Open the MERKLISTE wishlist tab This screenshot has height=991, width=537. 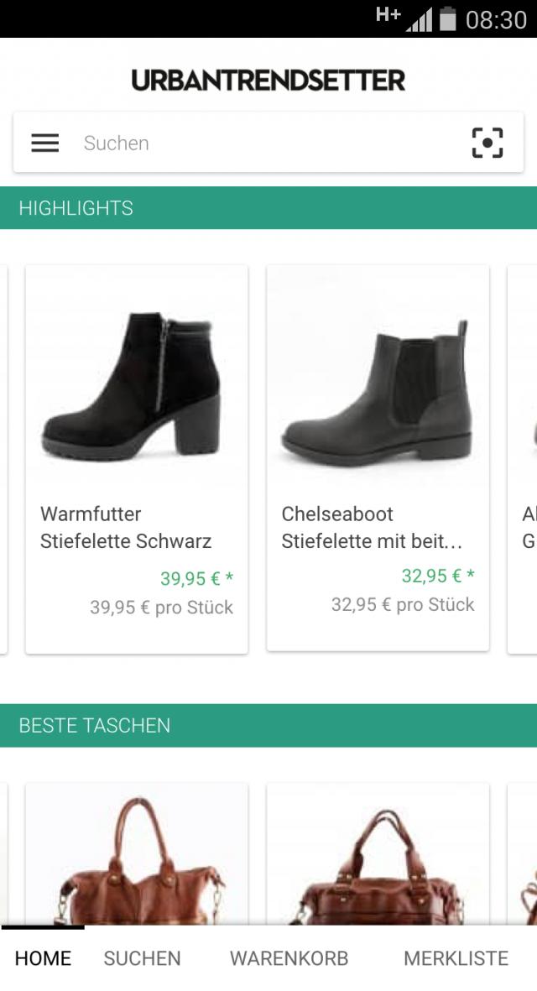click(x=456, y=957)
